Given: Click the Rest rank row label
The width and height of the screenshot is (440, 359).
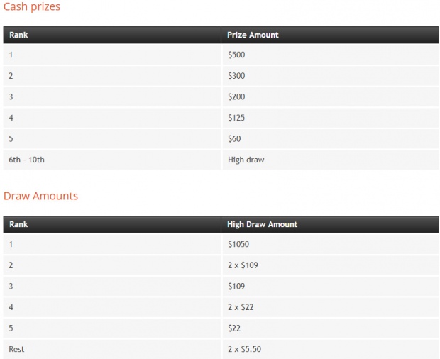Looking at the screenshot, I should point(16,349).
